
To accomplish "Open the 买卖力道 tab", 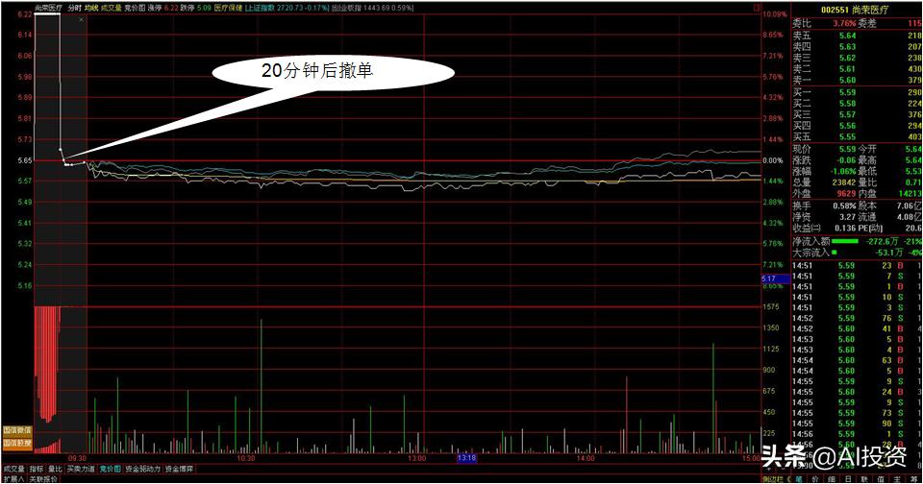I will 81,470.
